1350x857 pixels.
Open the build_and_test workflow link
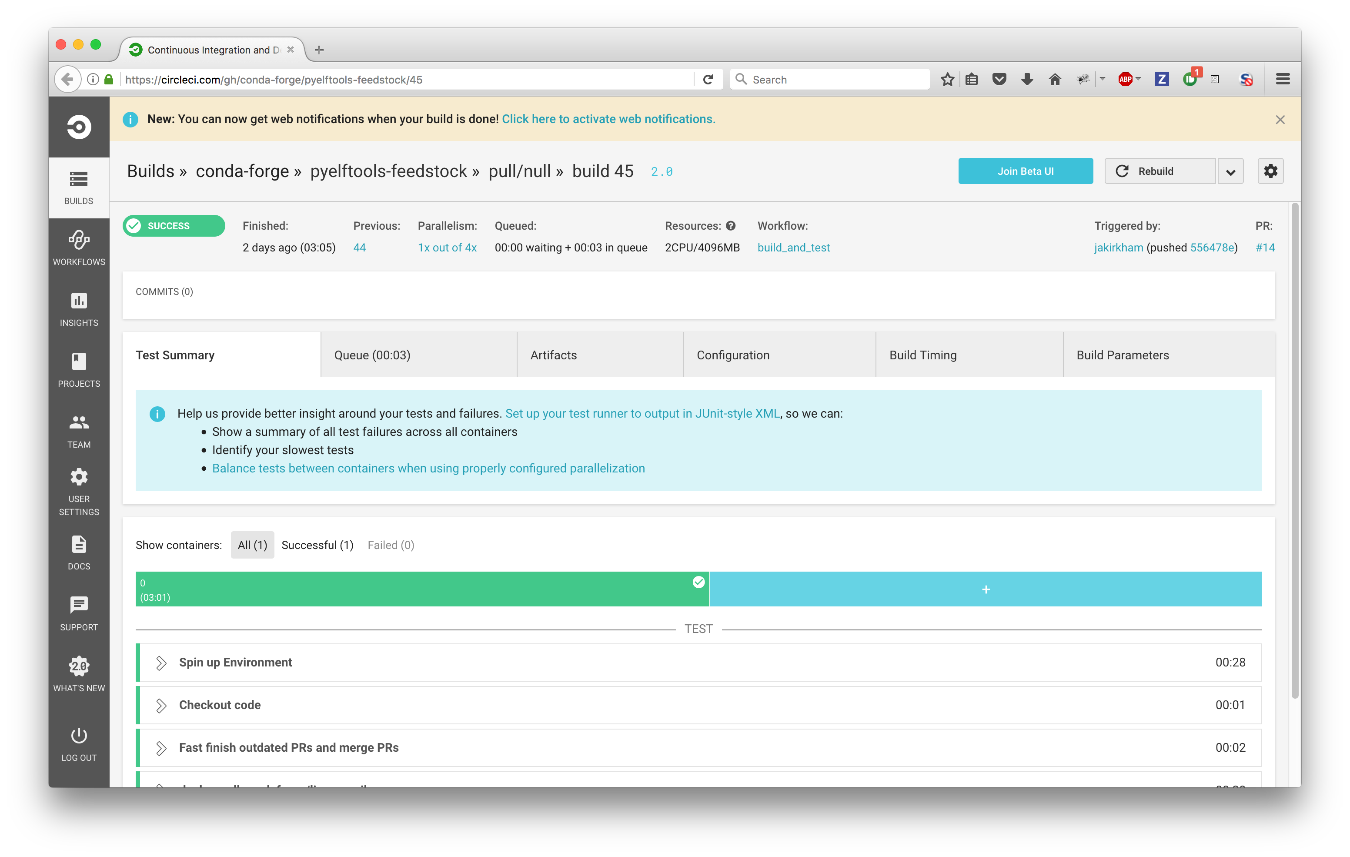click(x=793, y=248)
